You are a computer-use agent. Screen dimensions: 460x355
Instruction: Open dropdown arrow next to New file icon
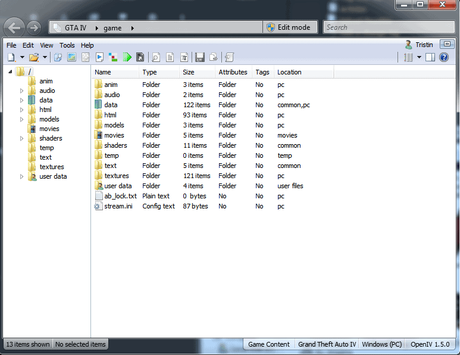click(x=22, y=57)
